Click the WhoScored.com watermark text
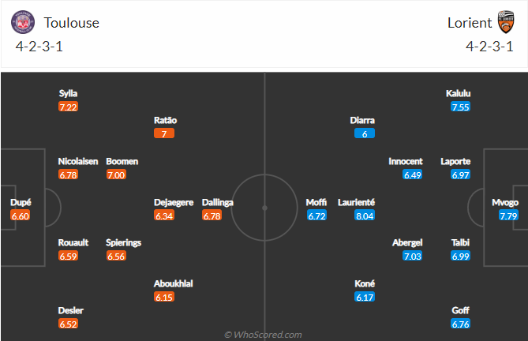The height and width of the screenshot is (341, 528). point(264,335)
